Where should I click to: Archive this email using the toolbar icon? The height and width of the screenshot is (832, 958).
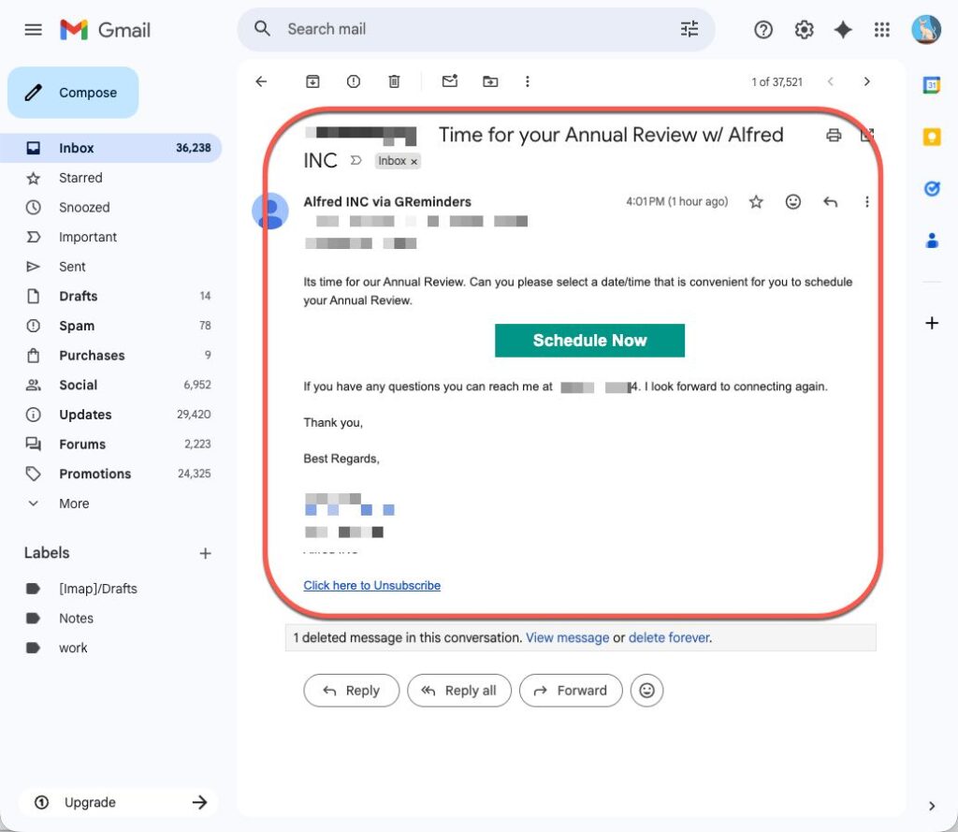pos(312,81)
